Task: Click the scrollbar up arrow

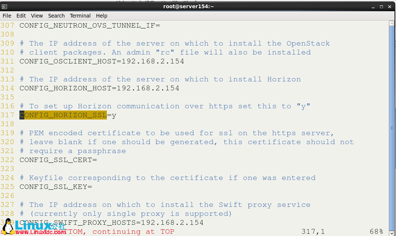Action: point(392,24)
